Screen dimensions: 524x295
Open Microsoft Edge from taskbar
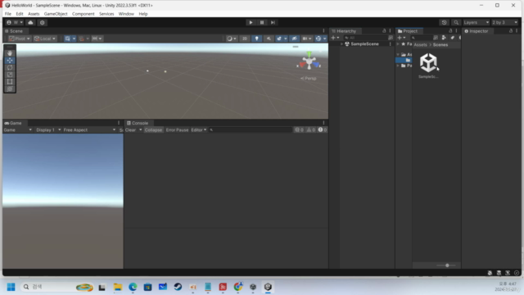click(133, 287)
